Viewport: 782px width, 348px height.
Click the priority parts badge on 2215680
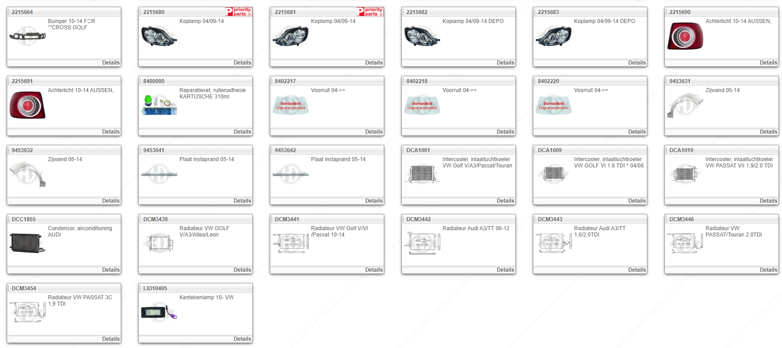pyautogui.click(x=238, y=12)
